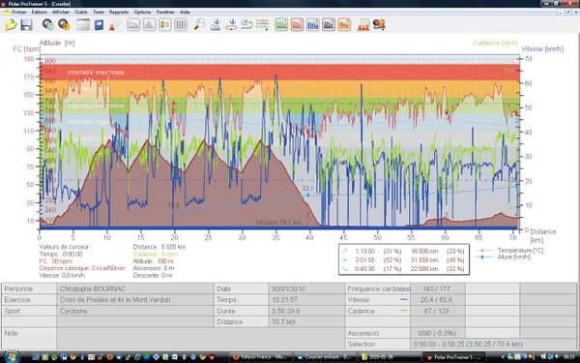Switch to Yahoo! France taskbar window
580x363 pixels.
point(262,356)
